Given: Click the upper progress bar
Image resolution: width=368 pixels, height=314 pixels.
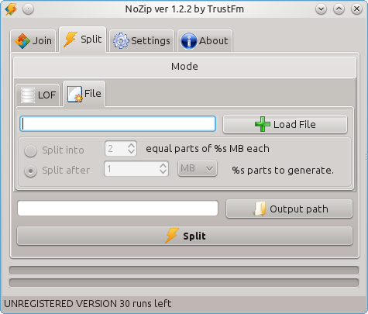Looking at the screenshot, I should pos(184,271).
